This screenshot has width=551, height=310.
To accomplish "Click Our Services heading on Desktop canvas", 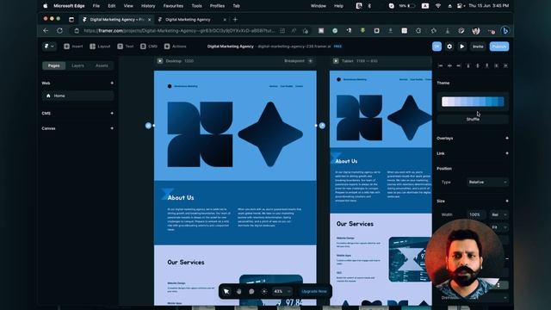I will click(x=186, y=262).
